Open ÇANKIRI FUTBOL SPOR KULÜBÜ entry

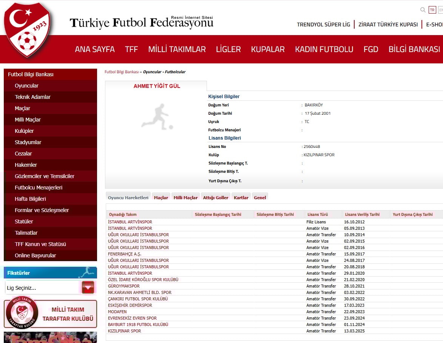pyautogui.click(x=138, y=299)
